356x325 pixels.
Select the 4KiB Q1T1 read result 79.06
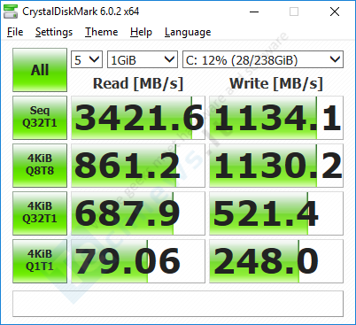pyautogui.click(x=138, y=261)
